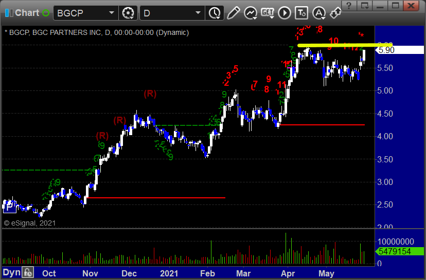Click the 5.90 current price label
The height and width of the screenshot is (280, 426).
399,50
